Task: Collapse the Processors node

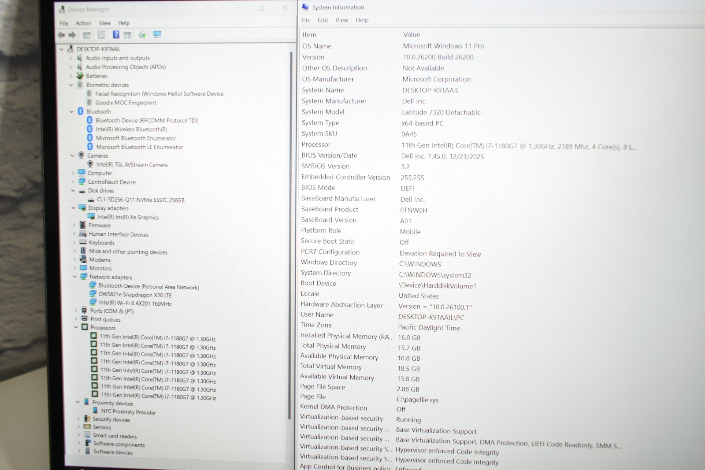Action: (76, 327)
